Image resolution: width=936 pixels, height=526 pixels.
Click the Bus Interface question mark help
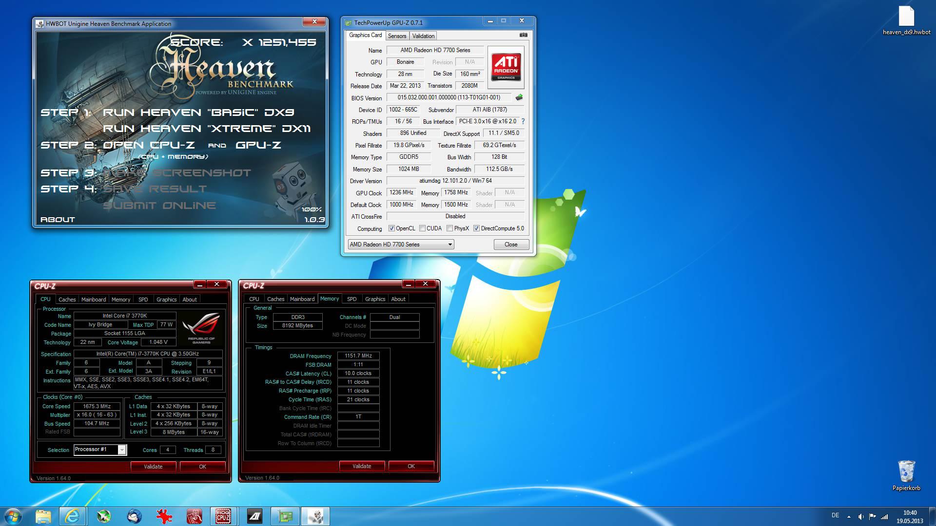523,121
